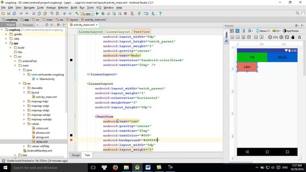Zoom in the layout preview
Viewport: 306px width, 172px height.
pos(281,37)
